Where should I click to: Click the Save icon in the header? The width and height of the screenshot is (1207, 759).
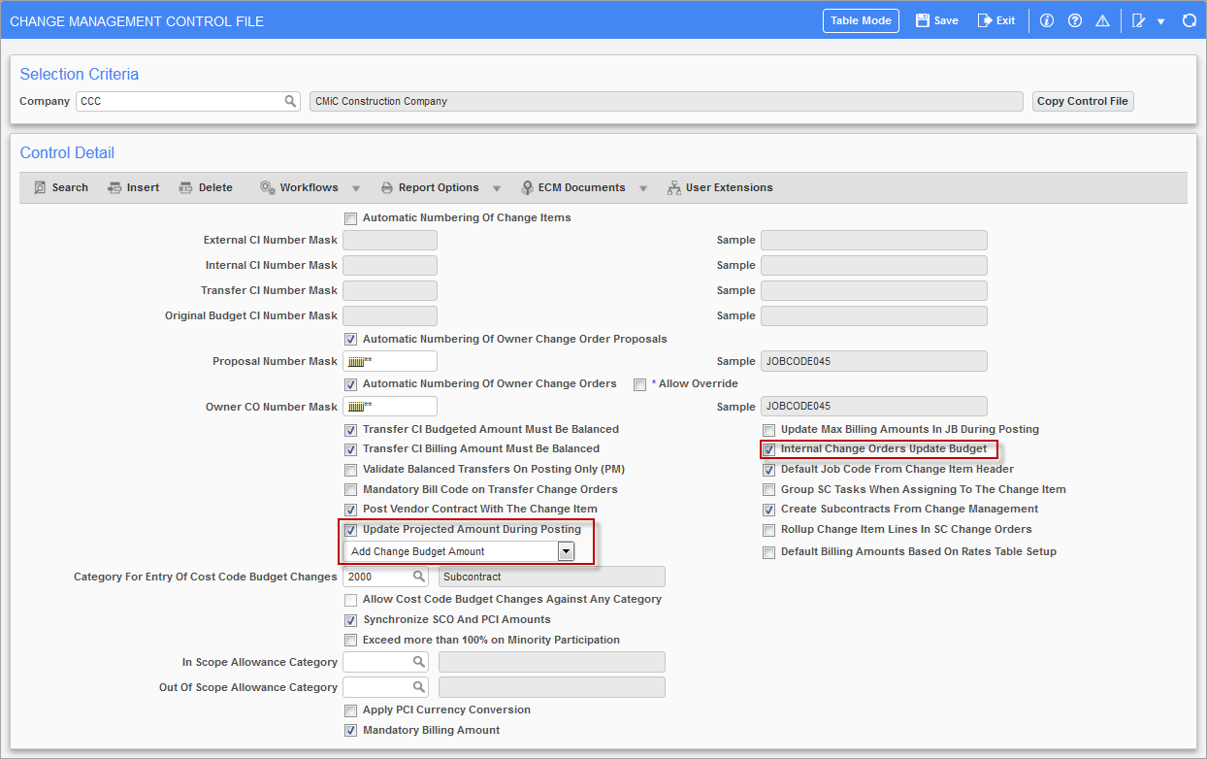pyautogui.click(x=934, y=19)
